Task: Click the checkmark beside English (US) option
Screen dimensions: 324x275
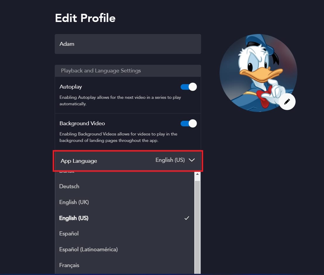Action: (187, 218)
